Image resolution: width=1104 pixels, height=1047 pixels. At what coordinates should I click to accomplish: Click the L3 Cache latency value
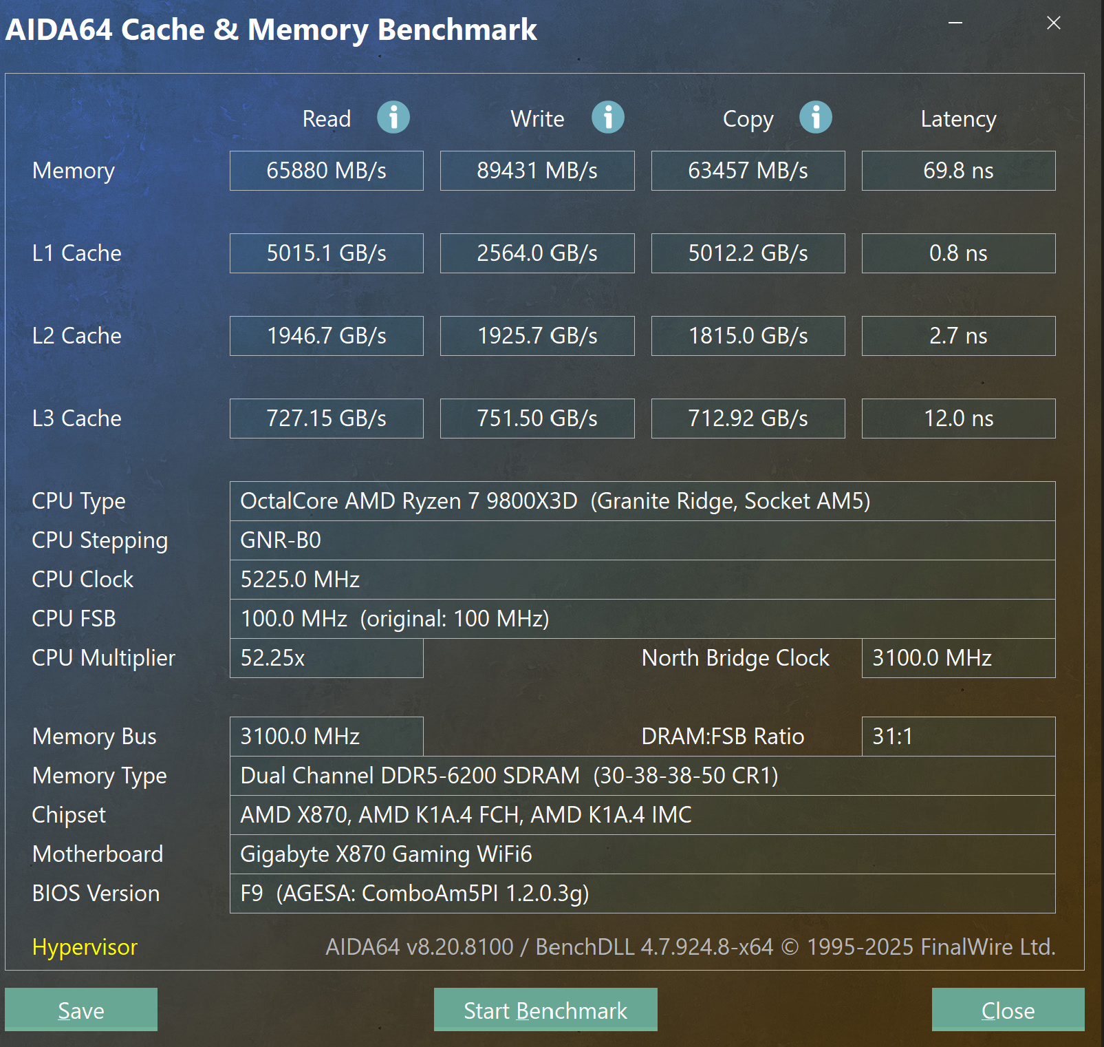pyautogui.click(x=957, y=418)
